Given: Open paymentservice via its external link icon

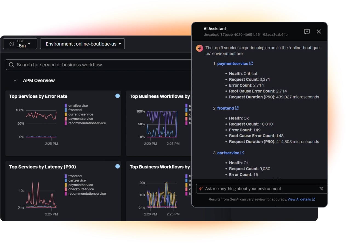Looking at the screenshot, I should [x=251, y=63].
